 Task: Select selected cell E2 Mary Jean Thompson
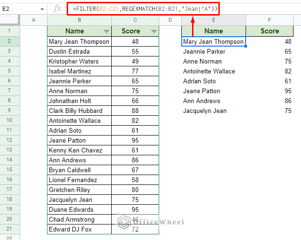[x=214, y=41]
